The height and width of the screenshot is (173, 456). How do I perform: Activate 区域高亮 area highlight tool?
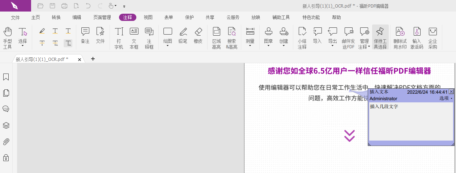pyautogui.click(x=216, y=37)
